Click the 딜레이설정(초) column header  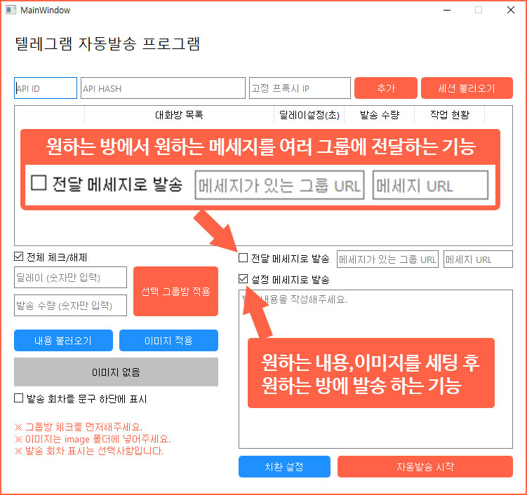309,115
